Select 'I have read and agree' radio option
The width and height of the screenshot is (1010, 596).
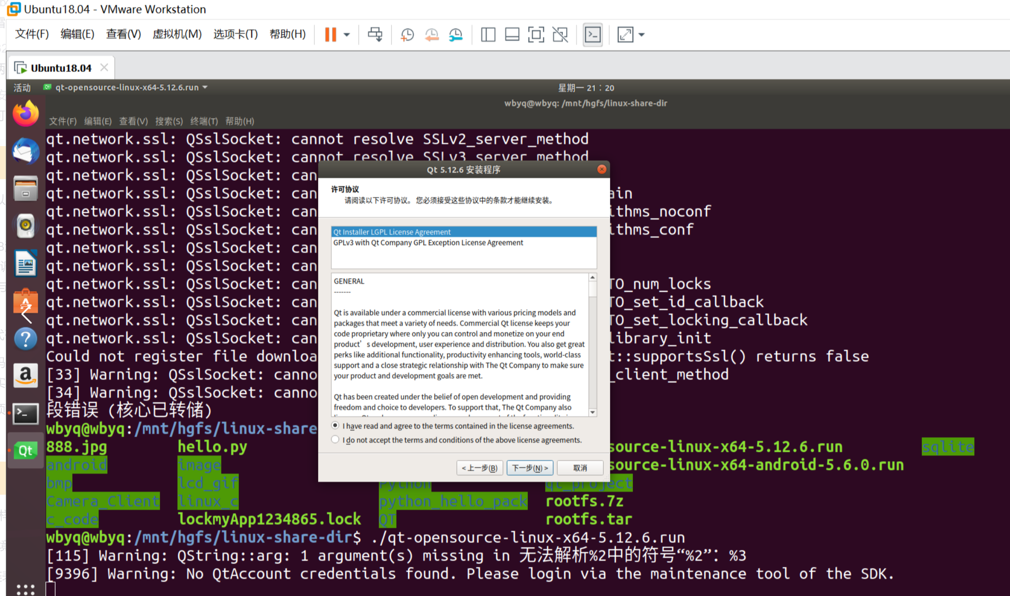[335, 426]
